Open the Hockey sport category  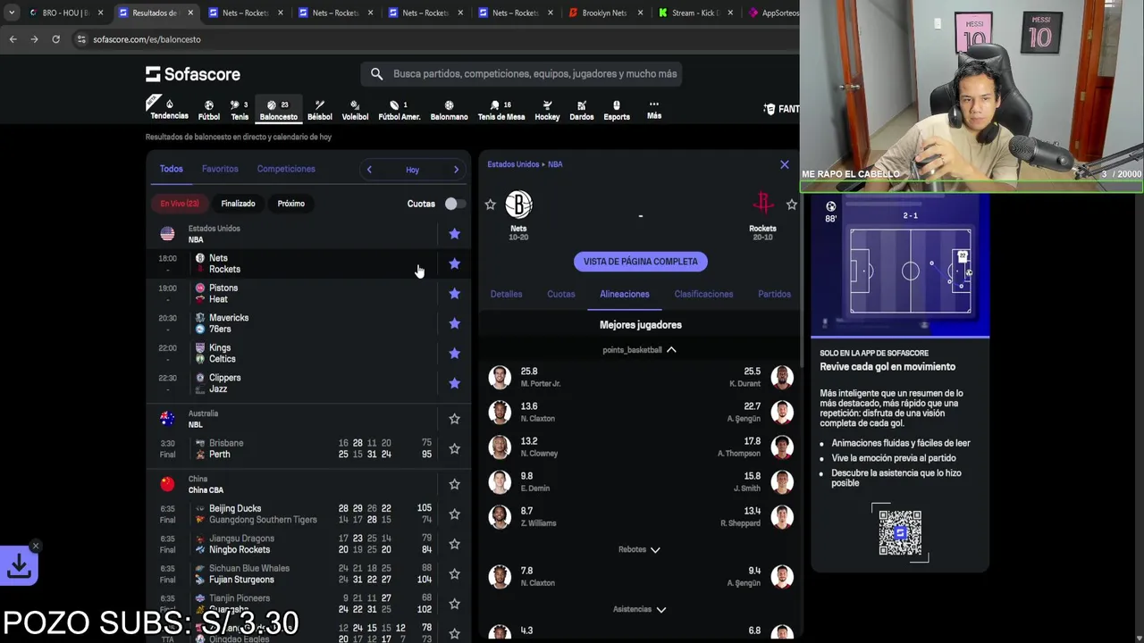tap(547, 110)
